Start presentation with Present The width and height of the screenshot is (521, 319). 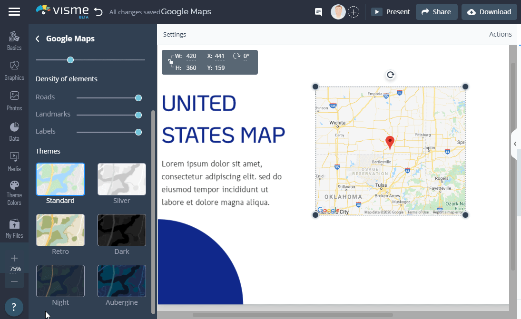(x=391, y=12)
